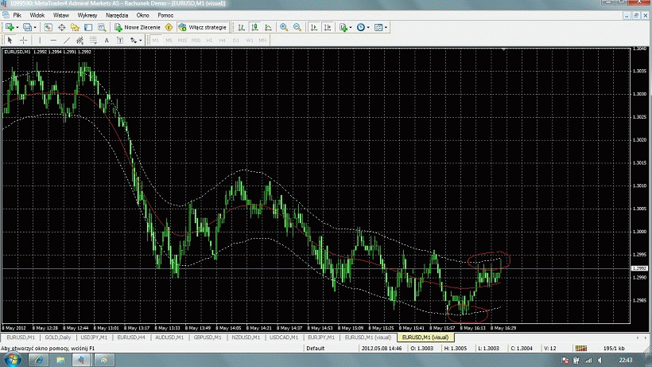The height and width of the screenshot is (367, 652).
Task: Open the Navigator folder-star icon
Action: point(75,27)
